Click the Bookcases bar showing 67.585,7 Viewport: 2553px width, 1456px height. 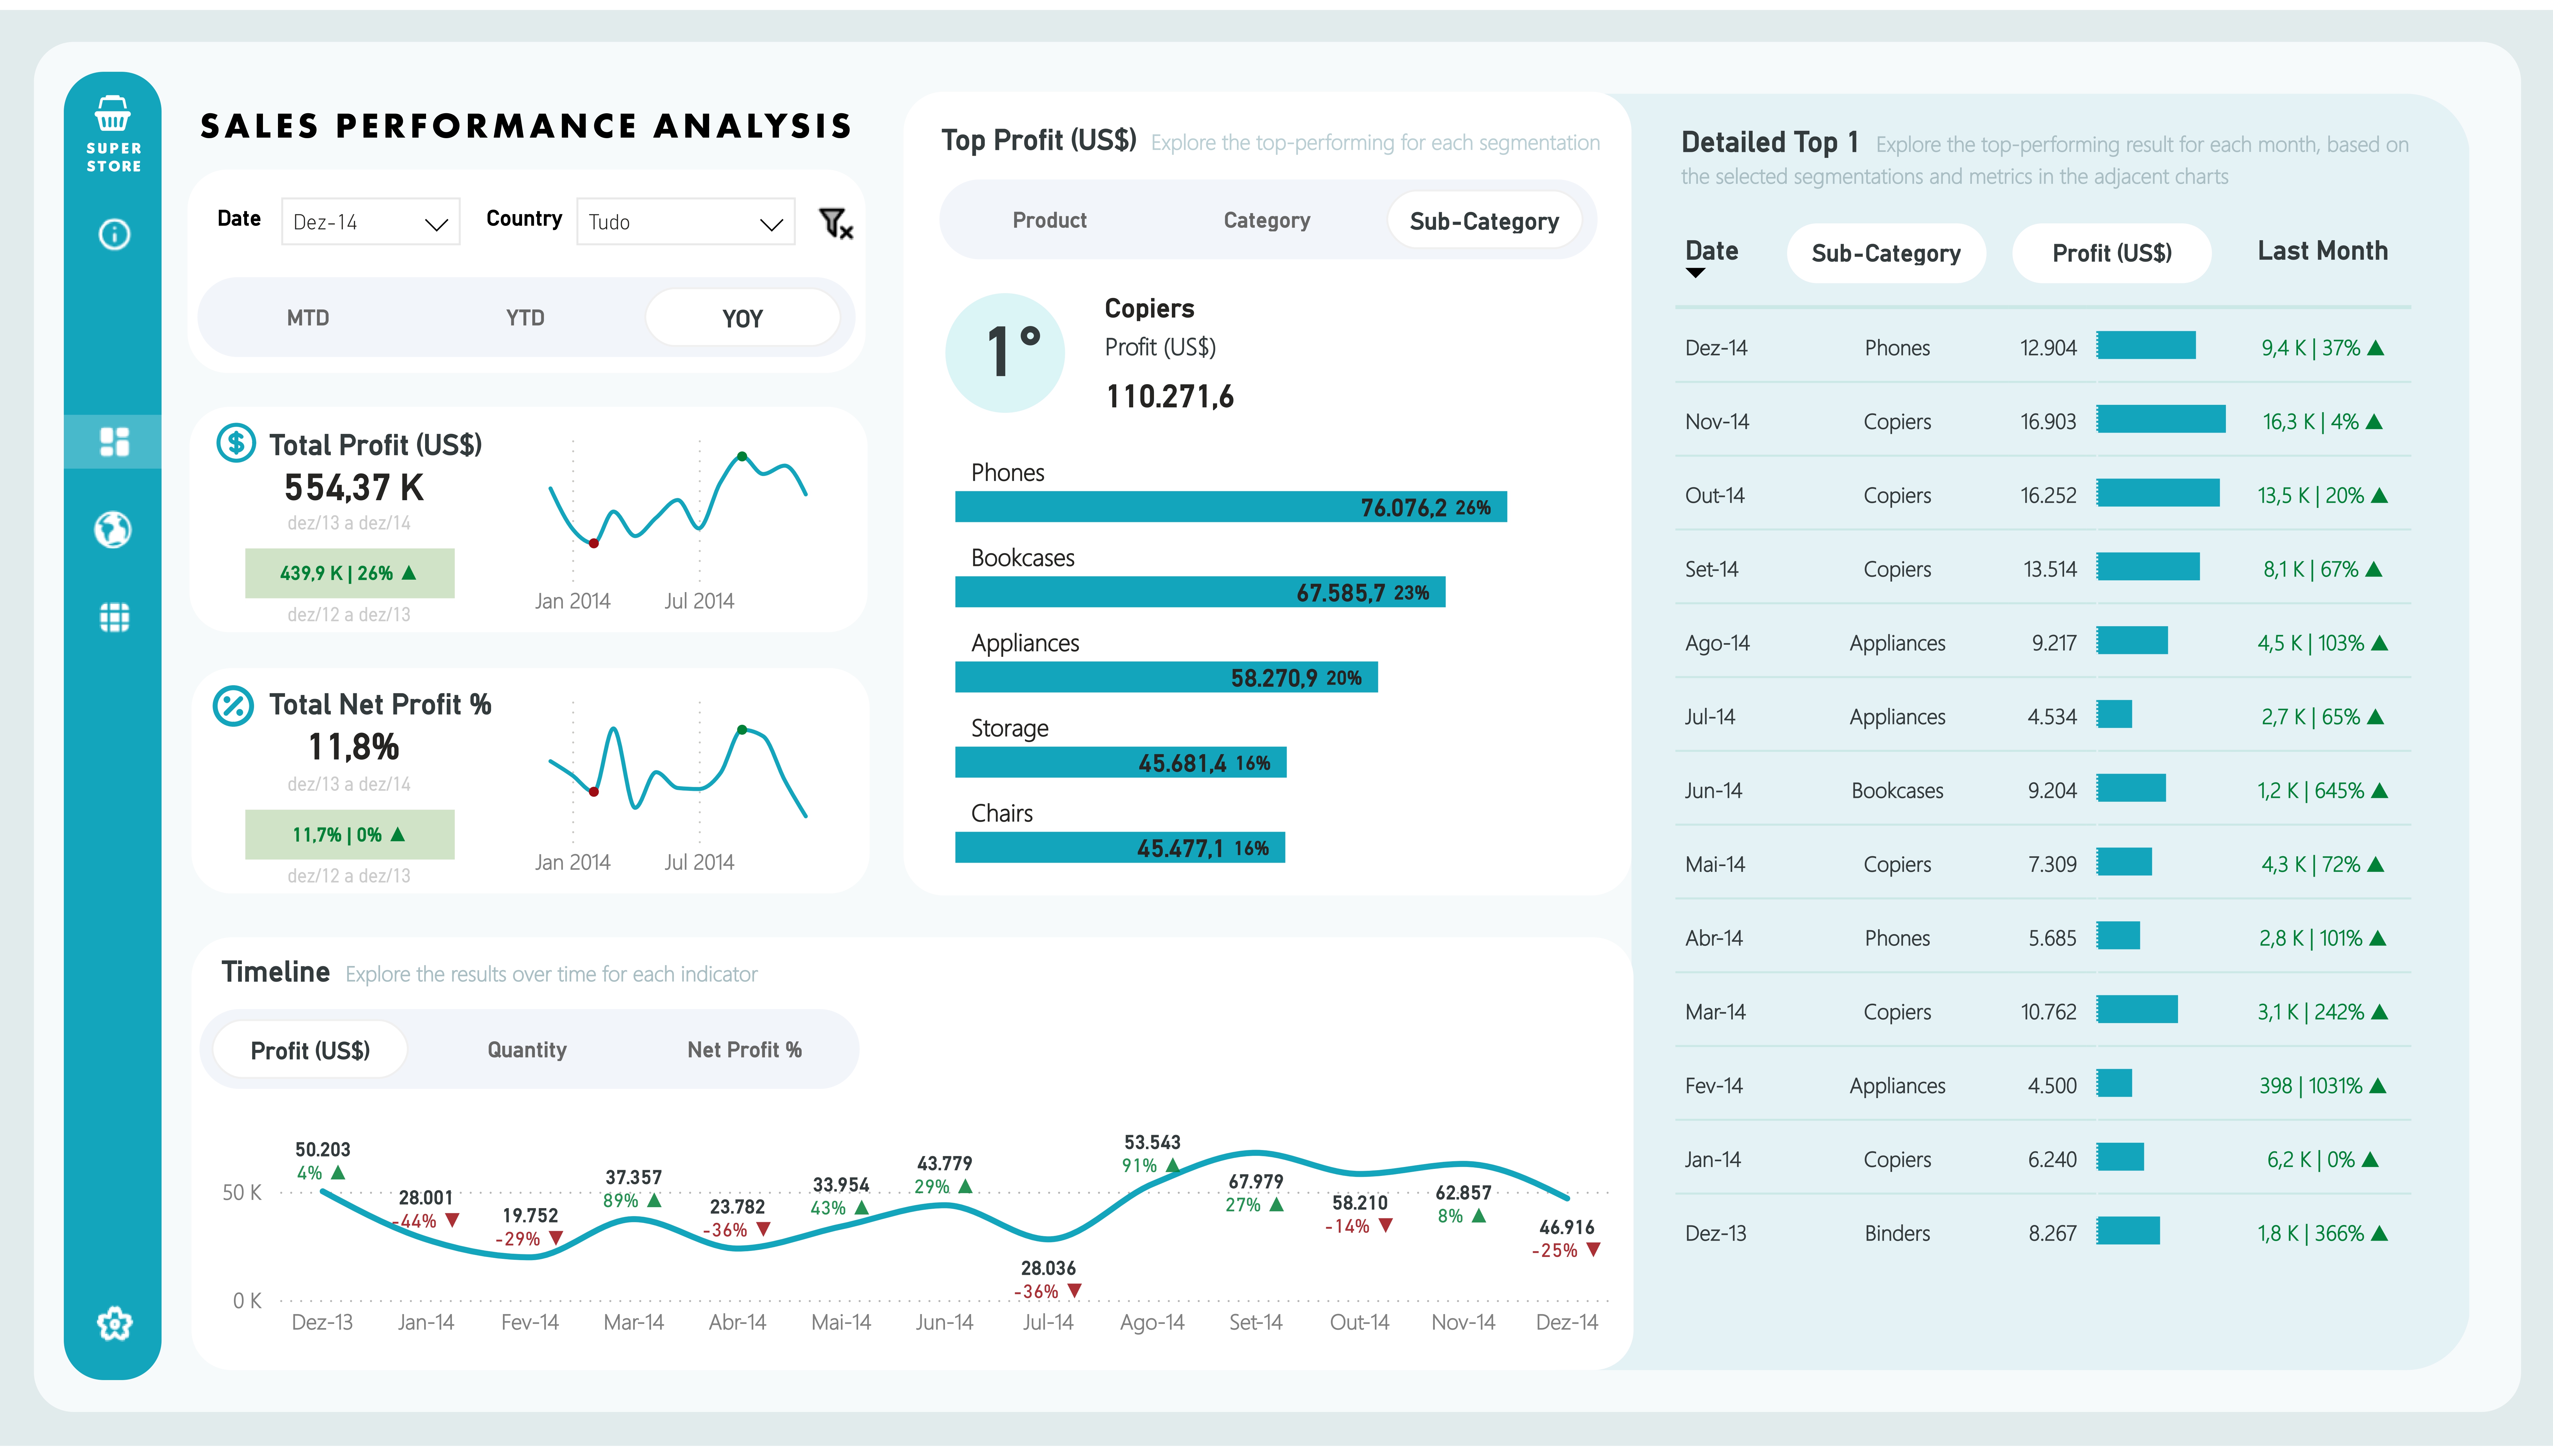click(x=1200, y=592)
